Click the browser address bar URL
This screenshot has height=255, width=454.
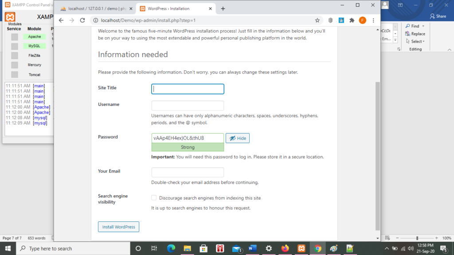pyautogui.click(x=148, y=20)
